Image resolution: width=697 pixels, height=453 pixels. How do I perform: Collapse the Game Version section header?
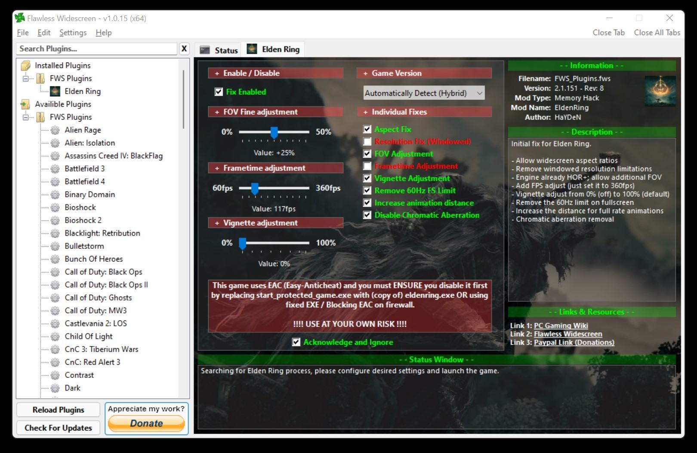click(x=424, y=73)
